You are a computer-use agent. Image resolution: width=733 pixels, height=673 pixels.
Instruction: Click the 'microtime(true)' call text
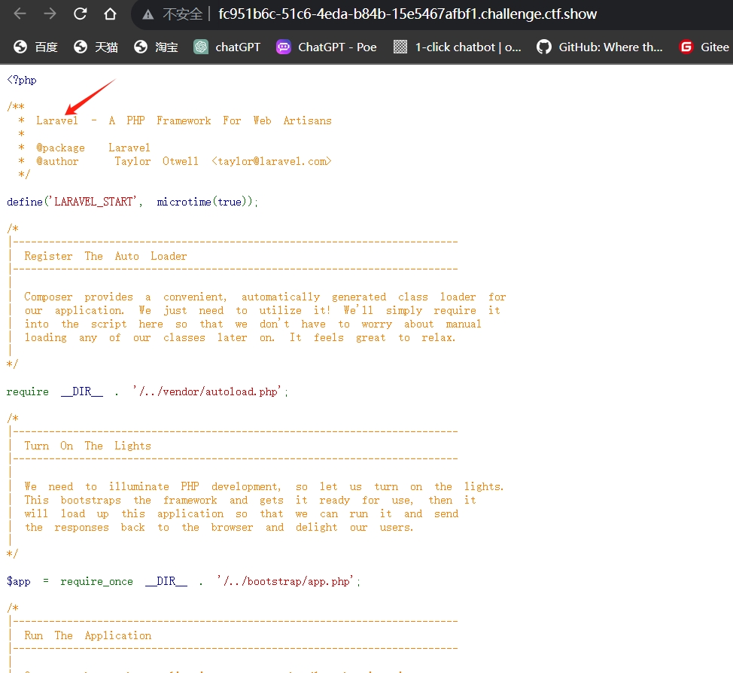pyautogui.click(x=204, y=202)
